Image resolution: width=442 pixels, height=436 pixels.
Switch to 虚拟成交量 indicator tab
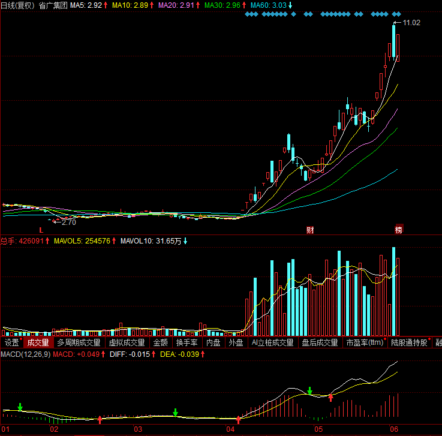(x=127, y=342)
